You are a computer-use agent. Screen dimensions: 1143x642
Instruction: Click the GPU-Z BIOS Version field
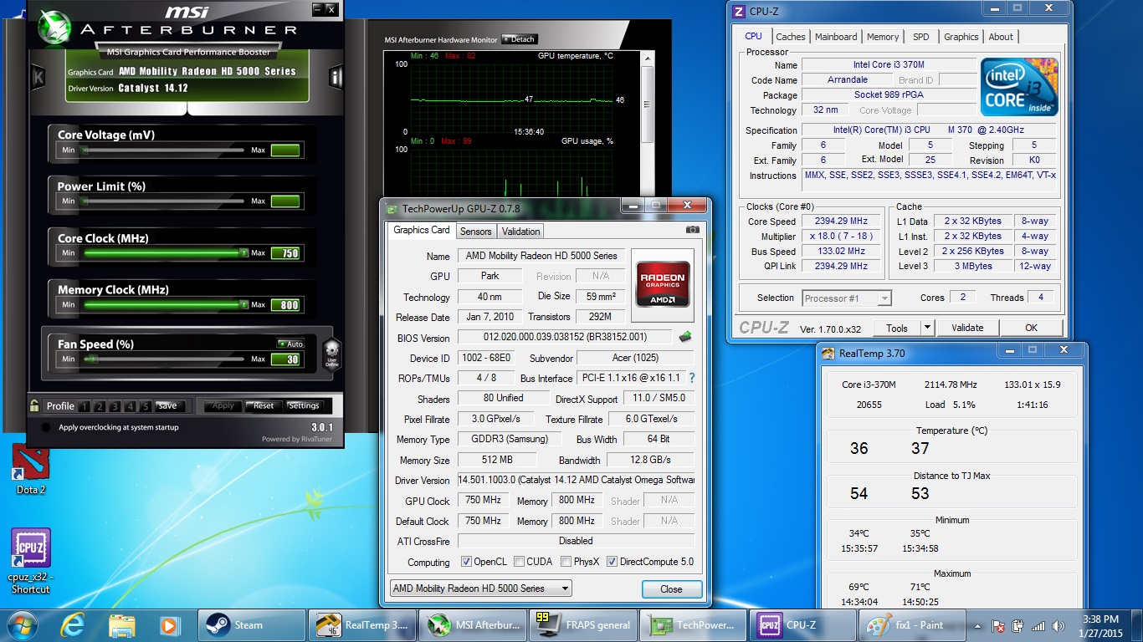pos(564,337)
